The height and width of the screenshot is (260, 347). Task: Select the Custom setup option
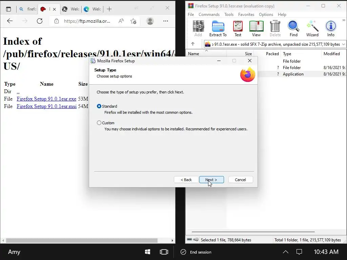[x=99, y=123]
